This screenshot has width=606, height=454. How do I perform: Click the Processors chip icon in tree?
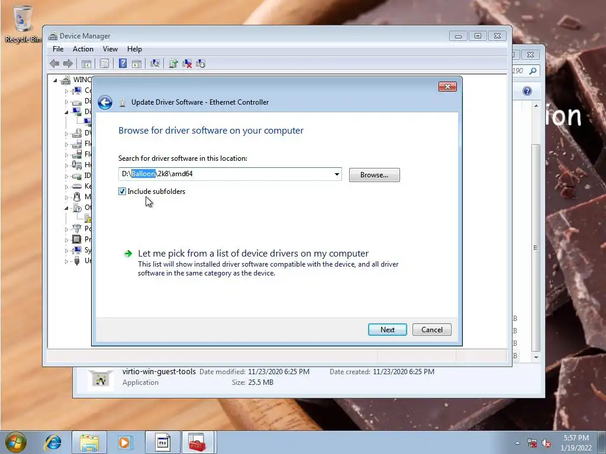pos(77,239)
